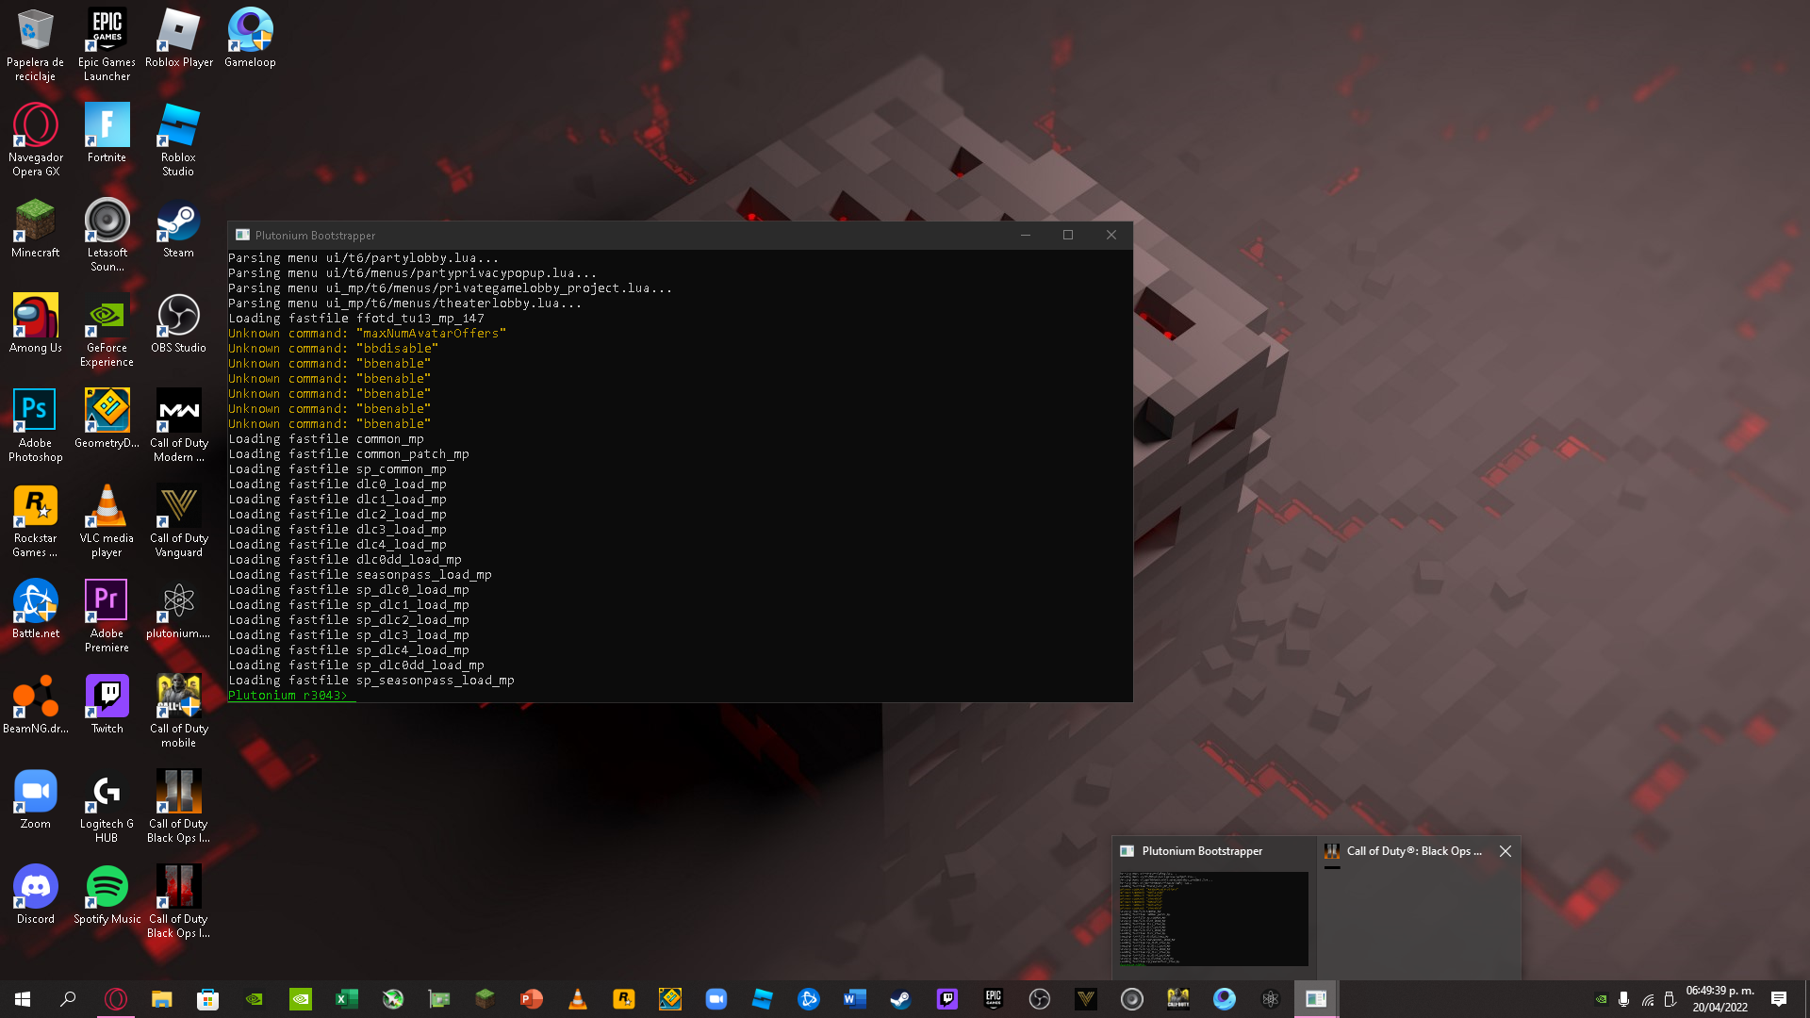1810x1018 pixels.
Task: Click Plutonium Bootstrapper title bar icon
Action: [x=242, y=236]
